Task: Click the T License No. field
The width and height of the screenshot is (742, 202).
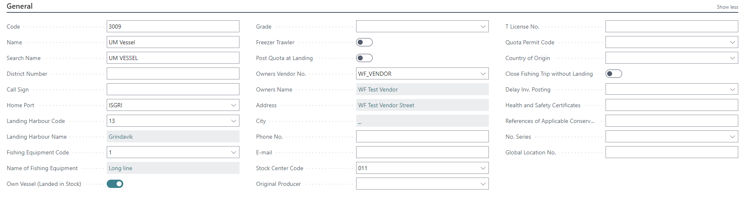Action: click(x=672, y=26)
